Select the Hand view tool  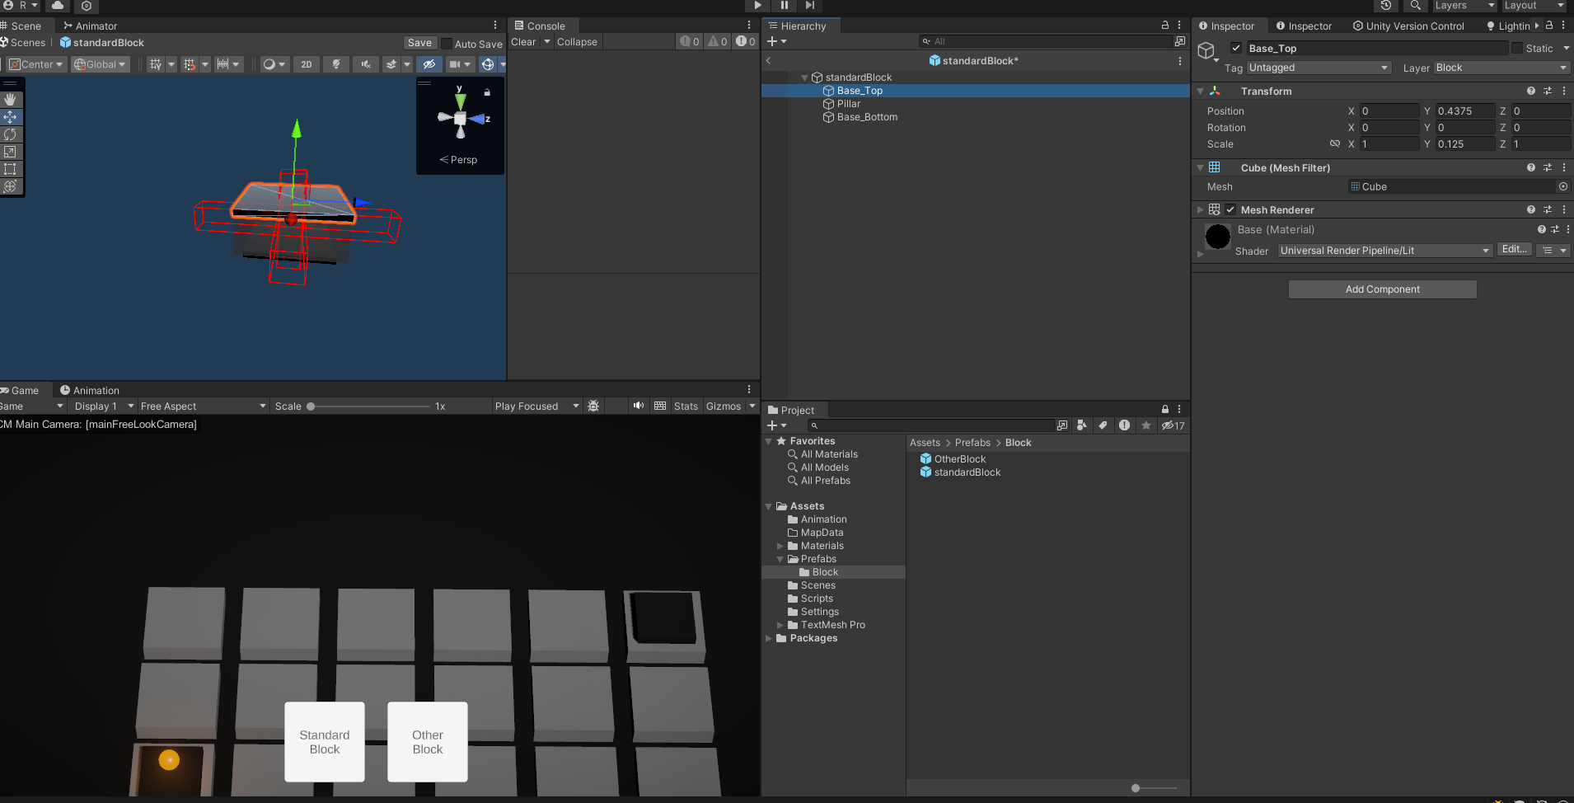(x=10, y=99)
